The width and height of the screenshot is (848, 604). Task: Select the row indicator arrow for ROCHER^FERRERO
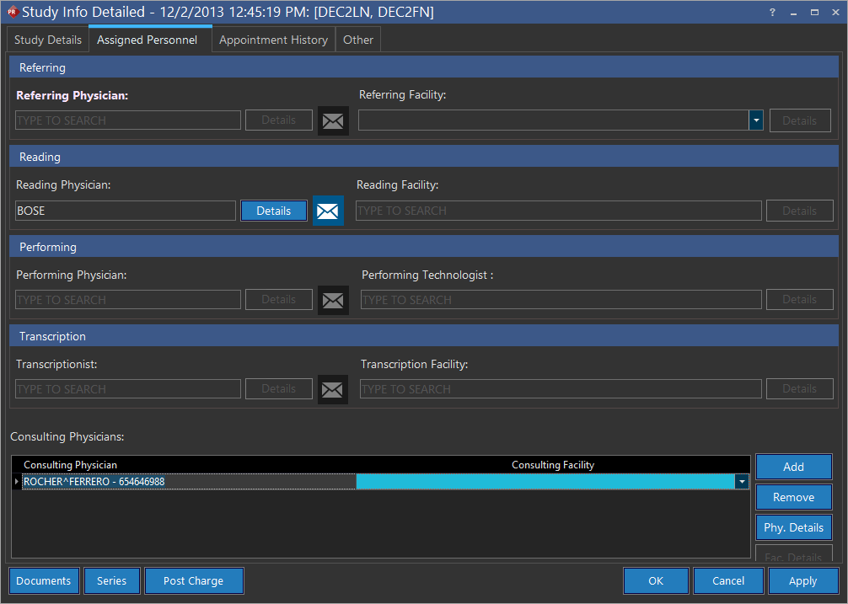tap(17, 482)
